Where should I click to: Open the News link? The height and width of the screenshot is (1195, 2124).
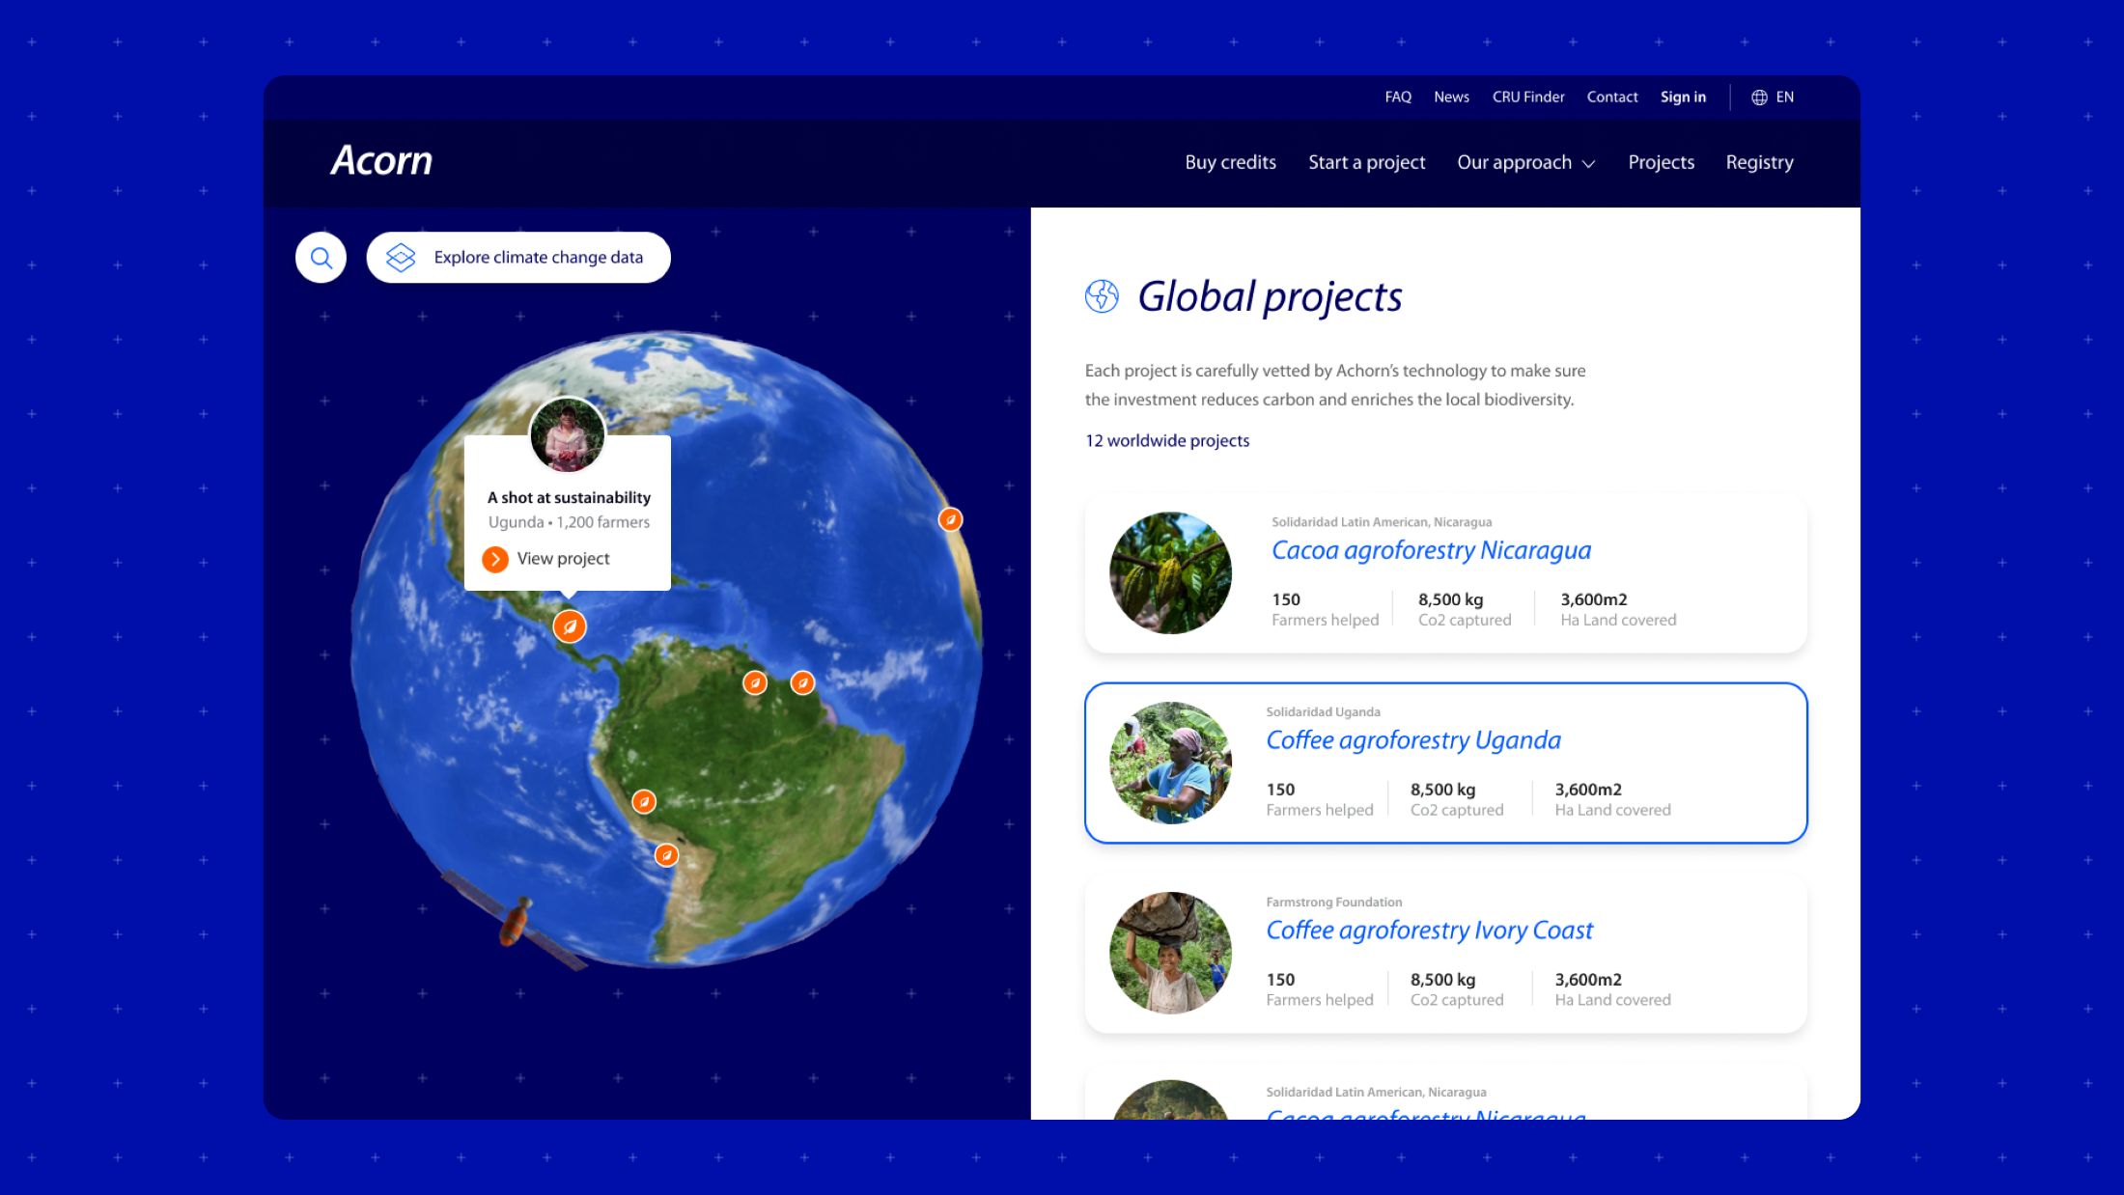[x=1451, y=97]
